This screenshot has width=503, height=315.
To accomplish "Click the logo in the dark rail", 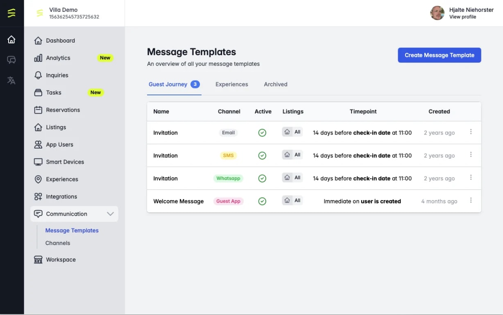I will coord(11,13).
